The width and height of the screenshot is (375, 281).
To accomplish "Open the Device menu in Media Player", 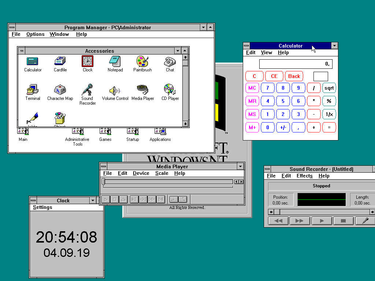I will (x=141, y=173).
